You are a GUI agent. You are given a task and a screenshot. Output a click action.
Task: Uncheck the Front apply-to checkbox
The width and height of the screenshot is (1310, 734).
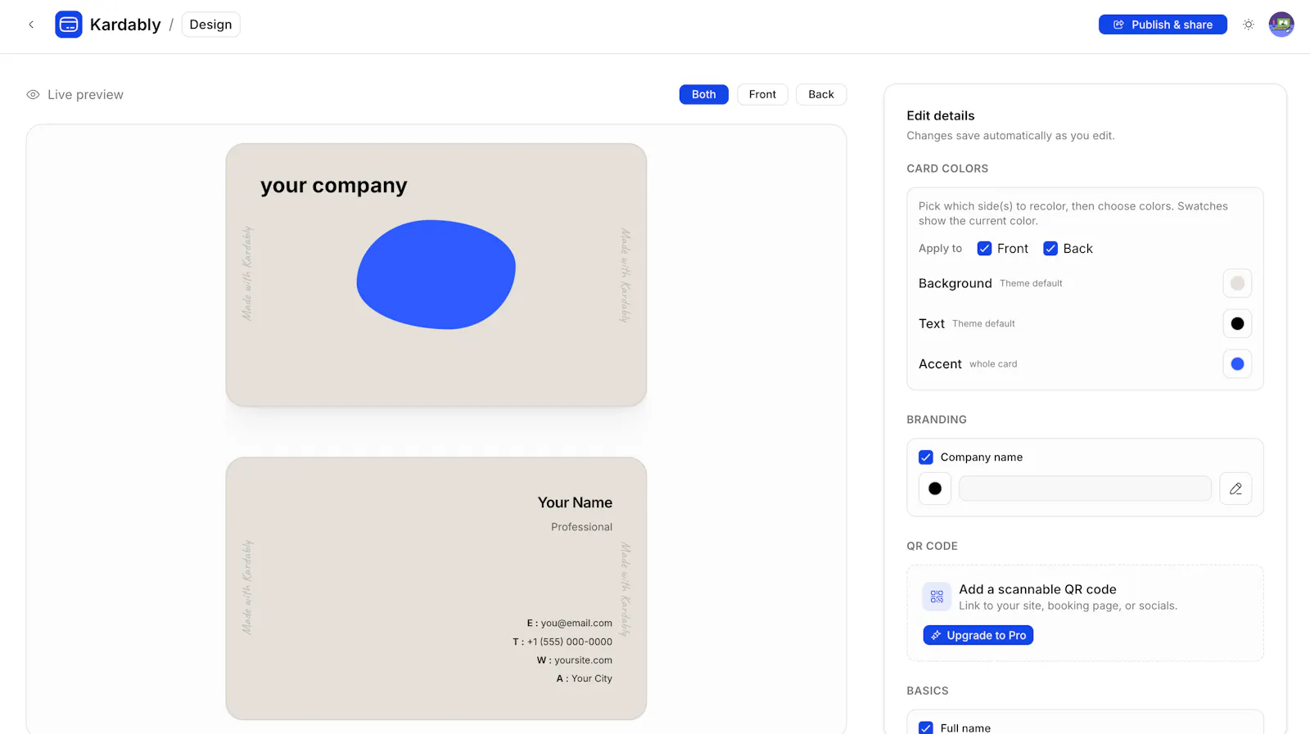tap(985, 249)
